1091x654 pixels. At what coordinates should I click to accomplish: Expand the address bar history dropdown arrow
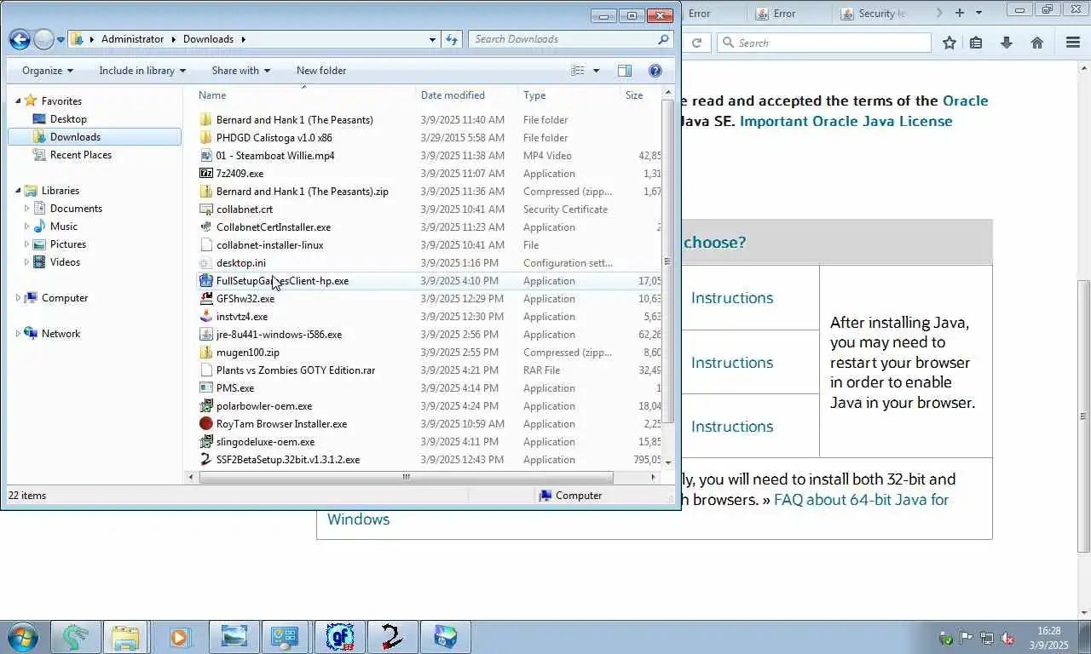coord(432,39)
